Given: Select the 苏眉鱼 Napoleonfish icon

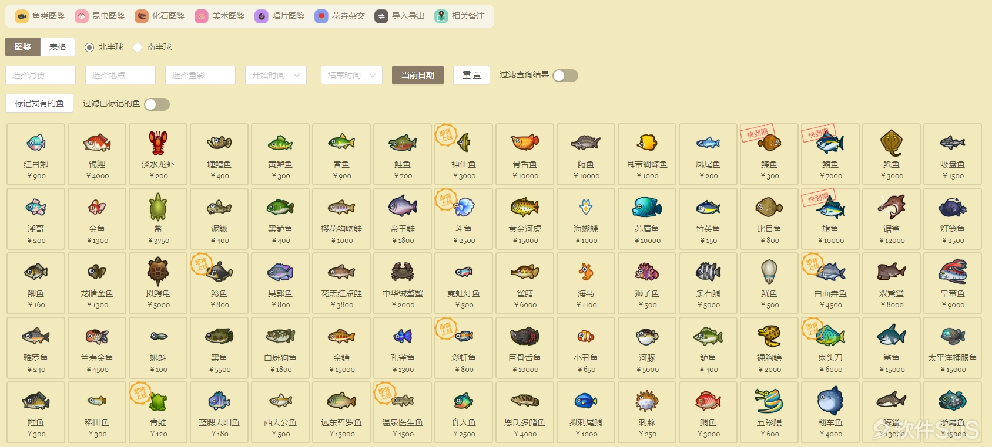Looking at the screenshot, I should coord(647,207).
